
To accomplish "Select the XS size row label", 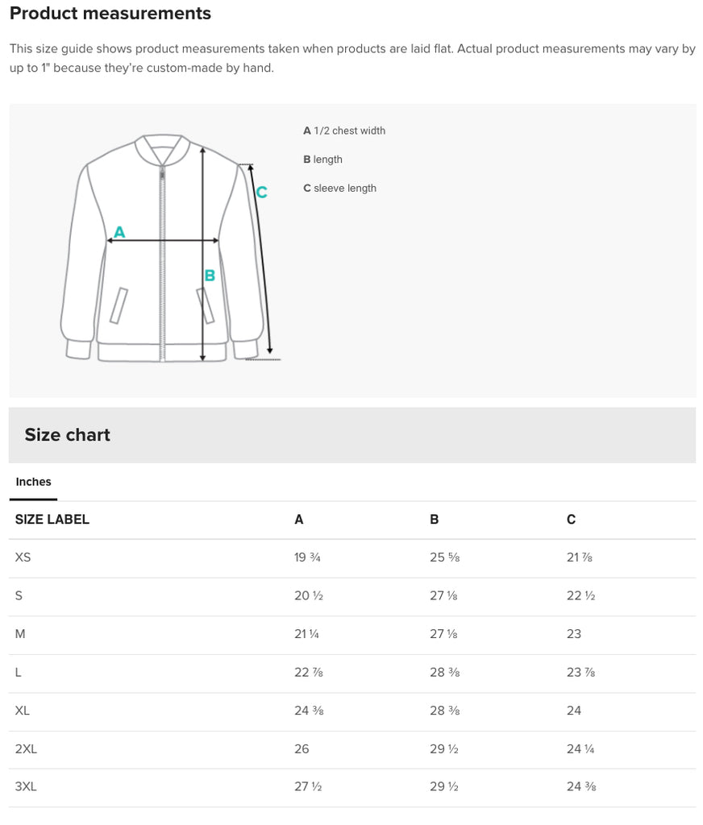I will [23, 558].
